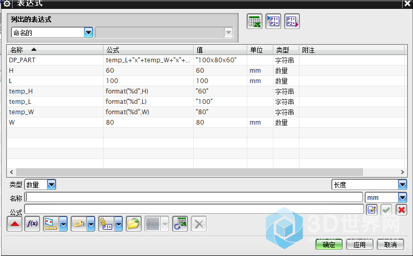Open the 命名的 listed expressions dropdown
The height and width of the screenshot is (256, 413).
point(88,33)
